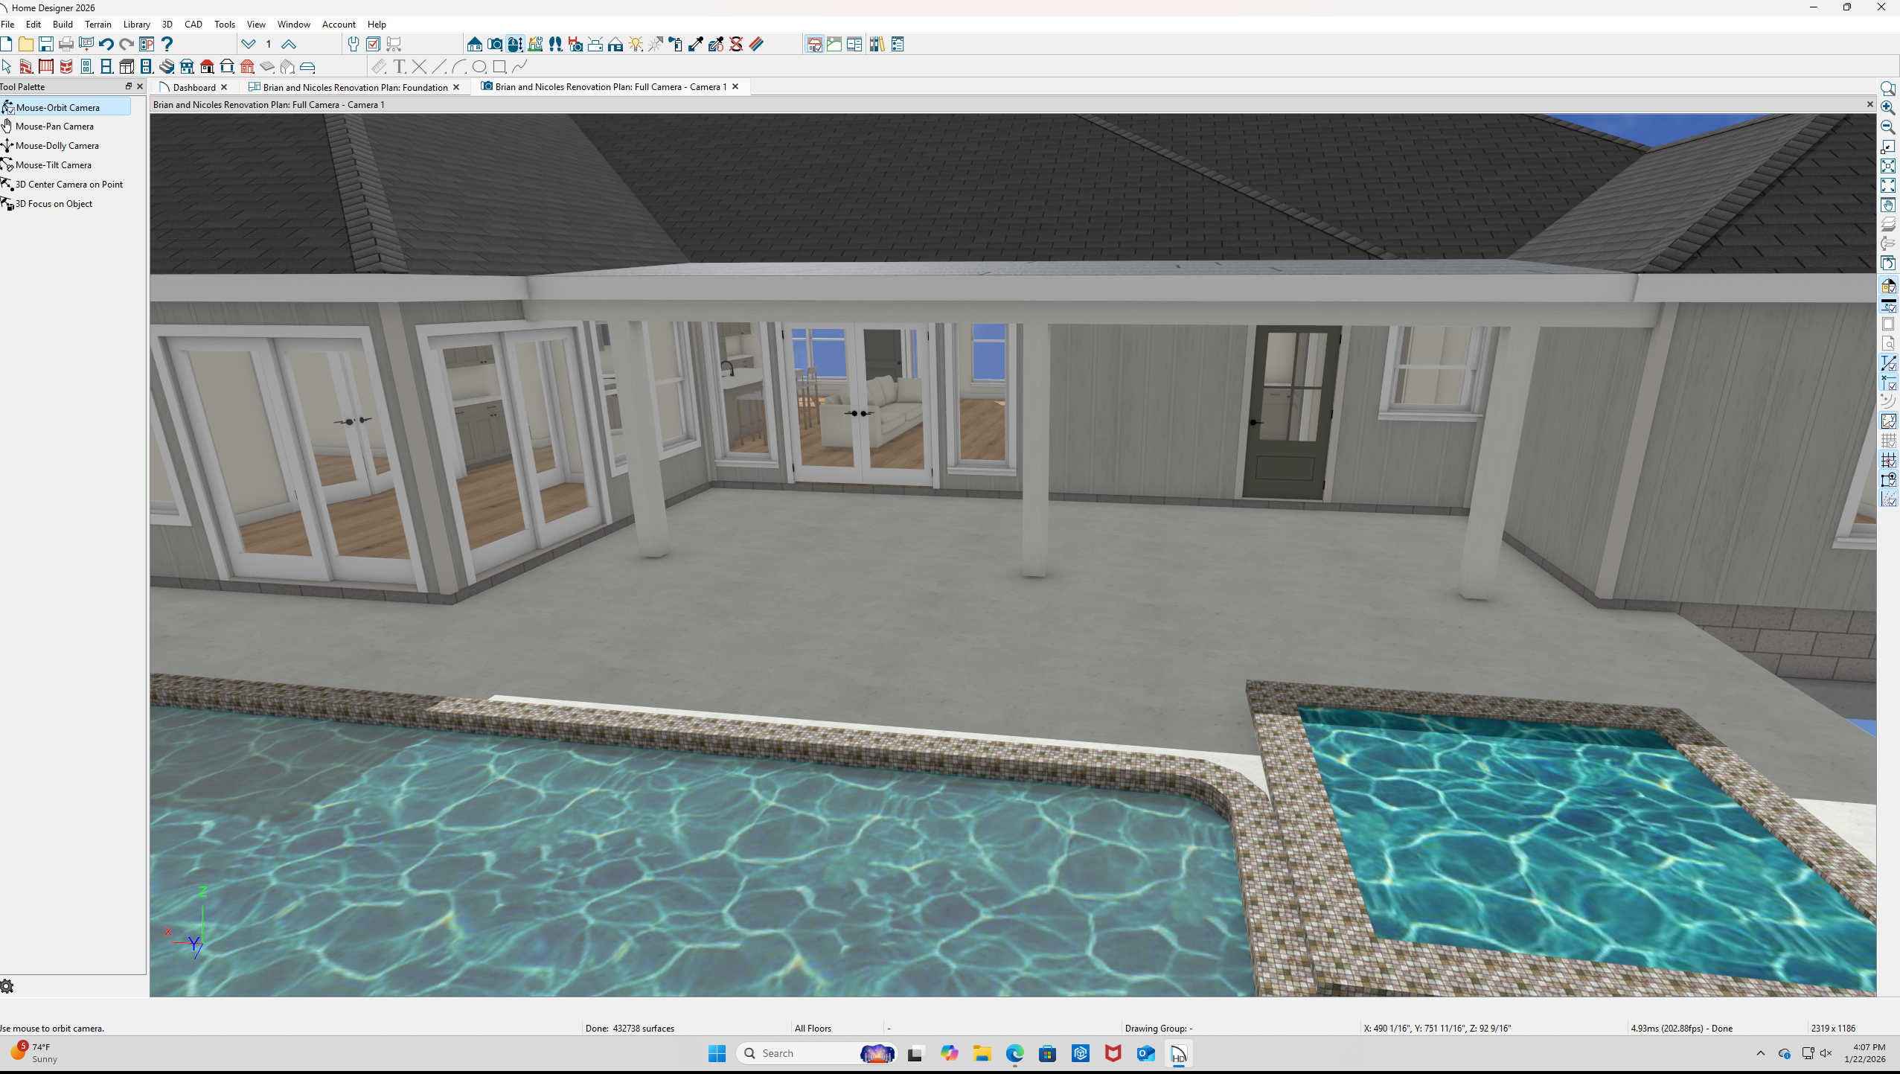
Task: Open the Text tool
Action: 400,67
